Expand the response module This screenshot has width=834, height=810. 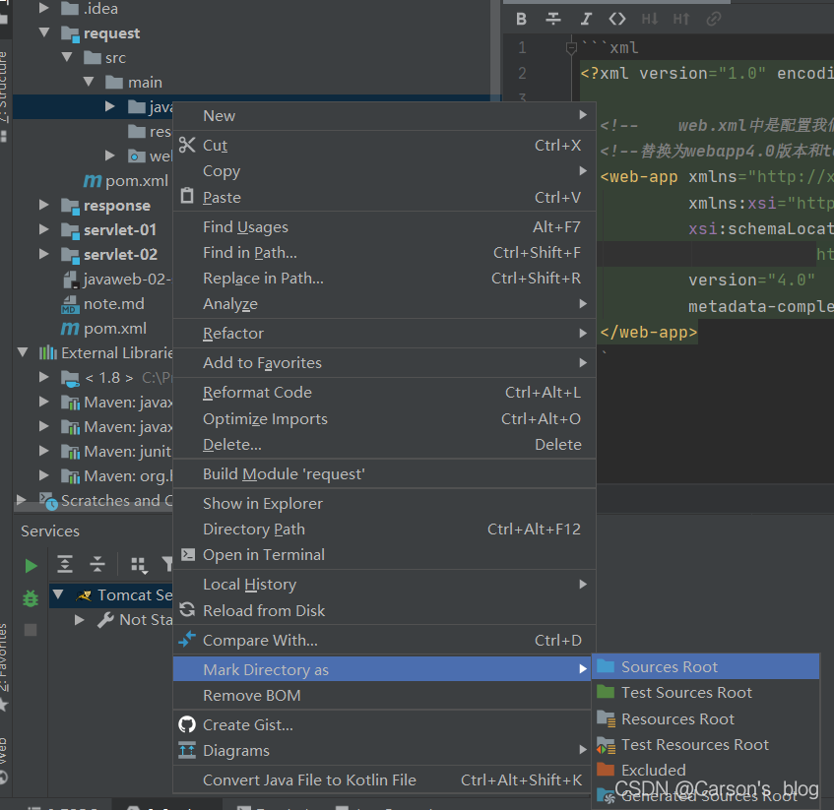coord(44,205)
